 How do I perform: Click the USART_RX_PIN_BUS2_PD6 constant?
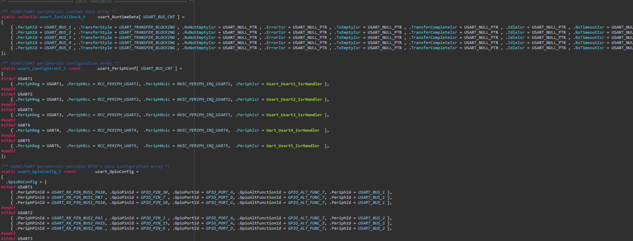pos(77,228)
